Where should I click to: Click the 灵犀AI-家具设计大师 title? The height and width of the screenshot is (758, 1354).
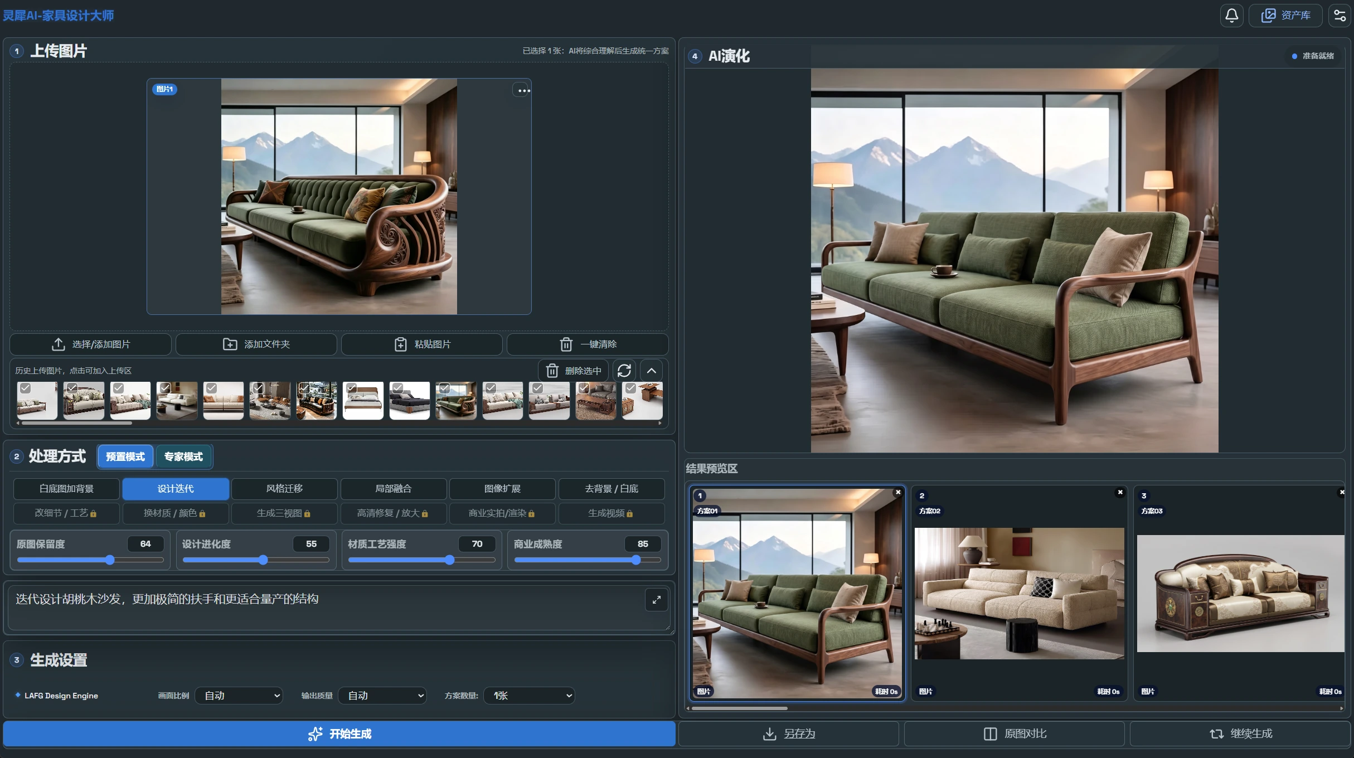point(59,16)
